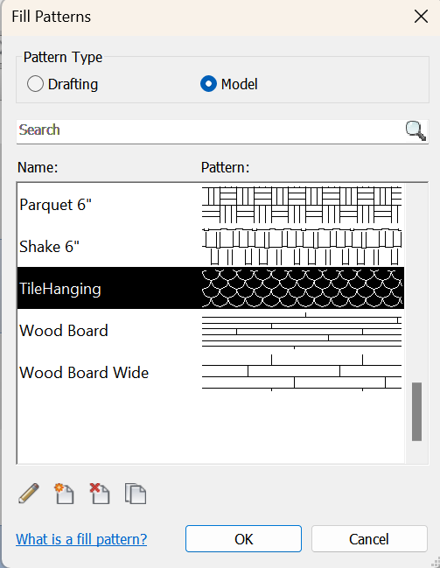Confirm with the OK button
The width and height of the screenshot is (440, 568).
point(243,539)
